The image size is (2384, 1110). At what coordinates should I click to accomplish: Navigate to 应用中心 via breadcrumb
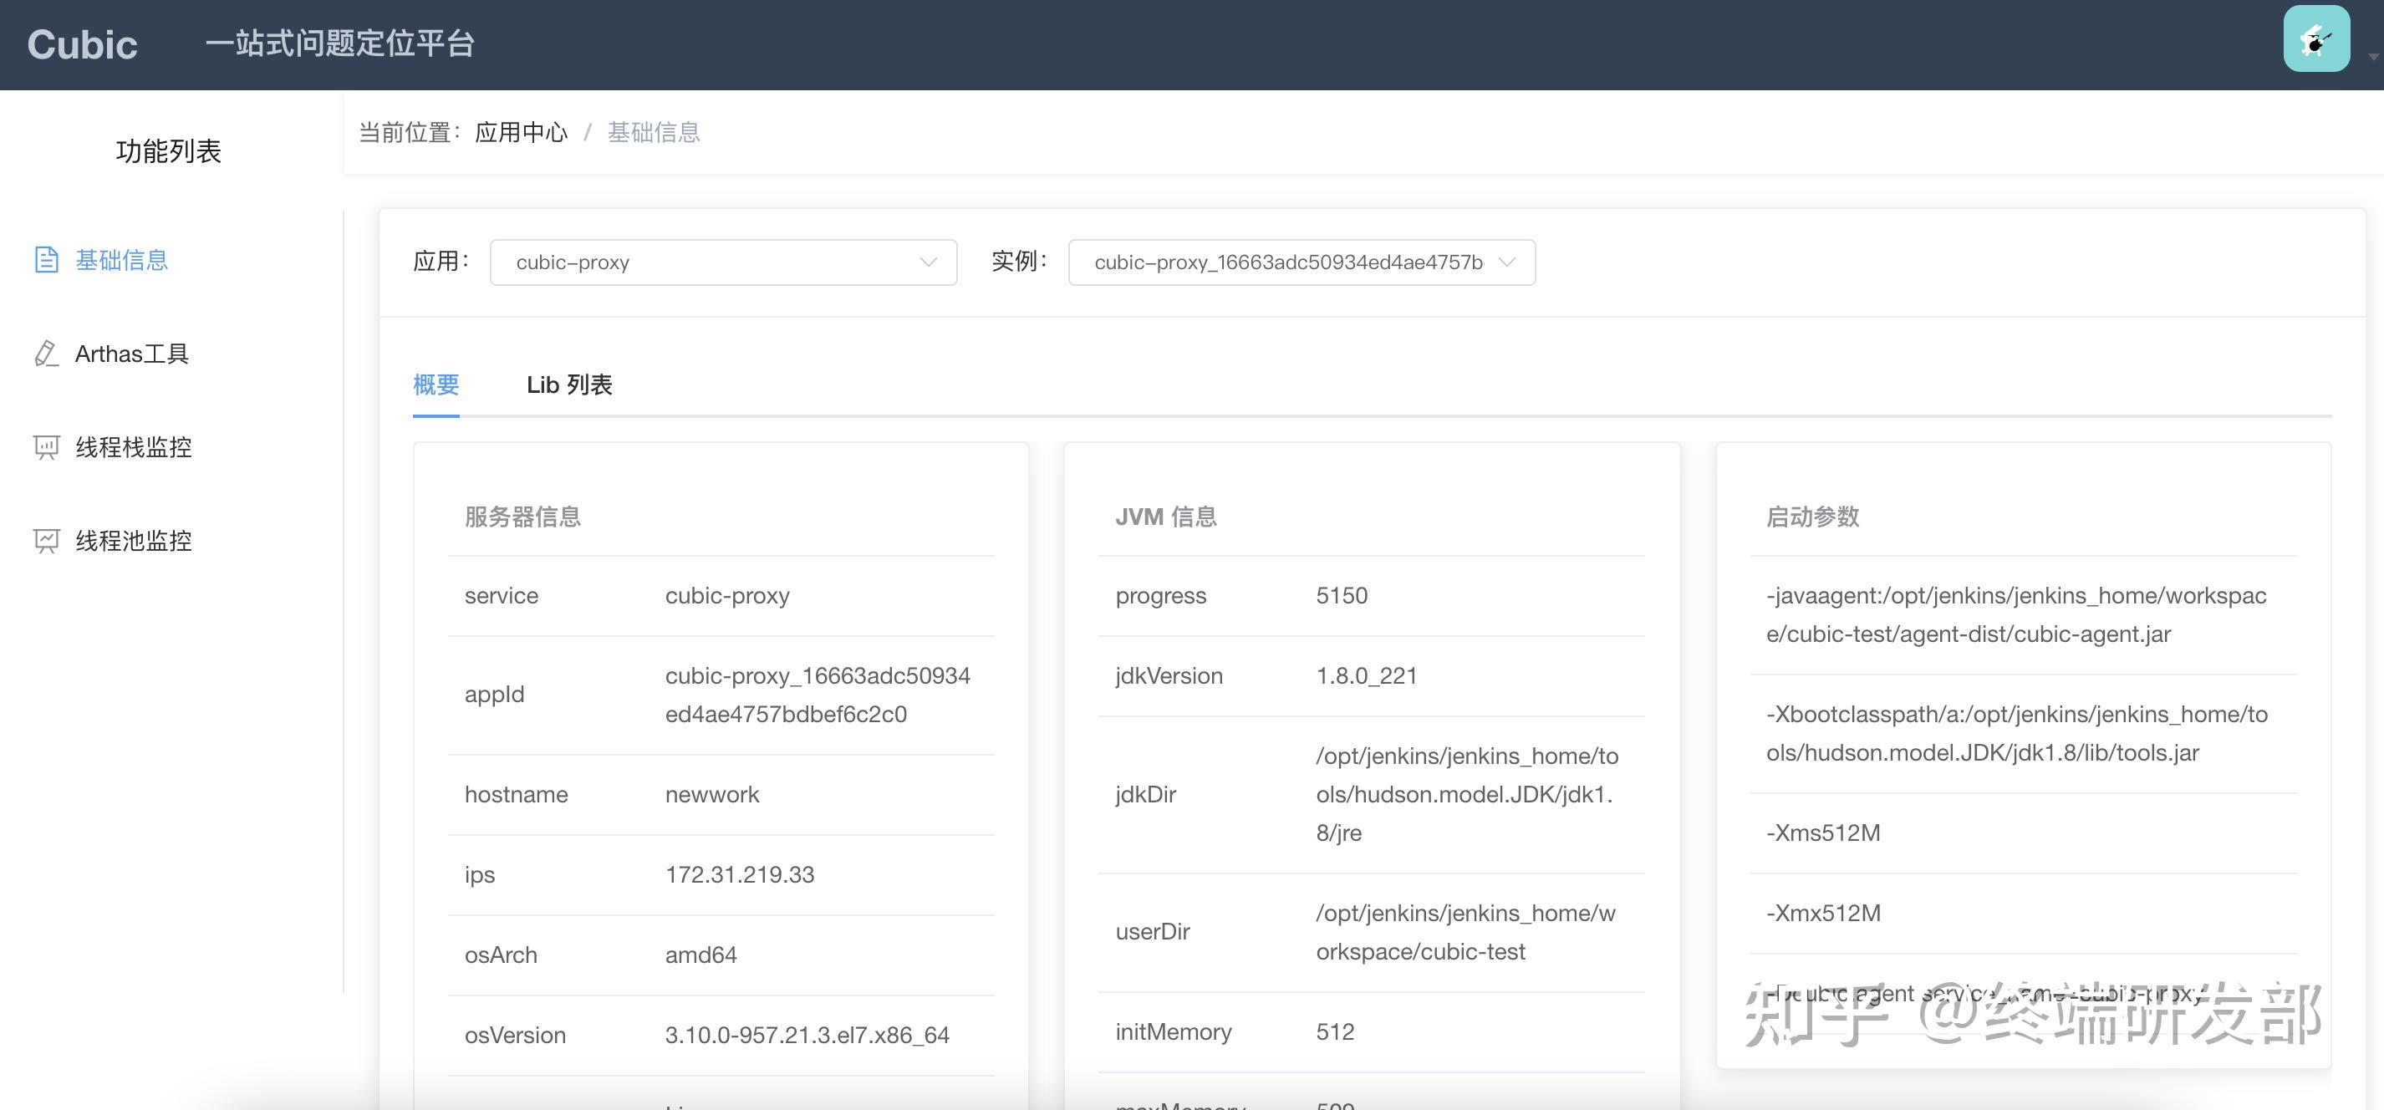click(521, 131)
